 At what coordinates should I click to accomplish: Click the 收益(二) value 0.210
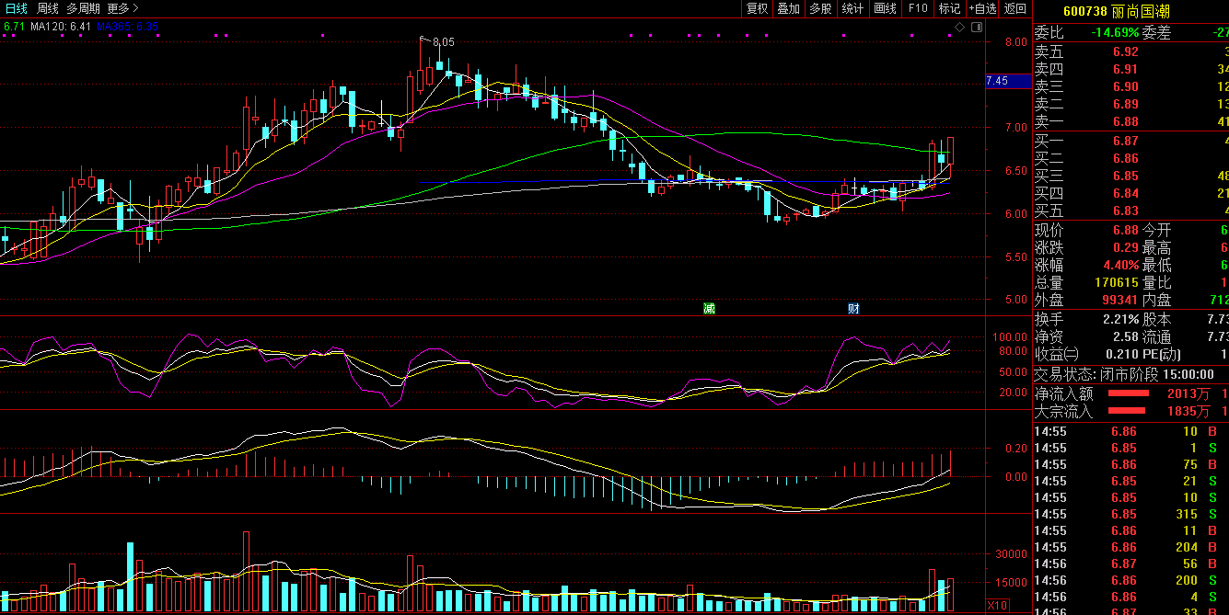coord(1121,354)
